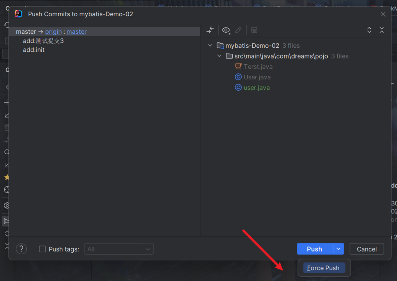Click the dropdown arrow beside Push

pyautogui.click(x=338, y=249)
